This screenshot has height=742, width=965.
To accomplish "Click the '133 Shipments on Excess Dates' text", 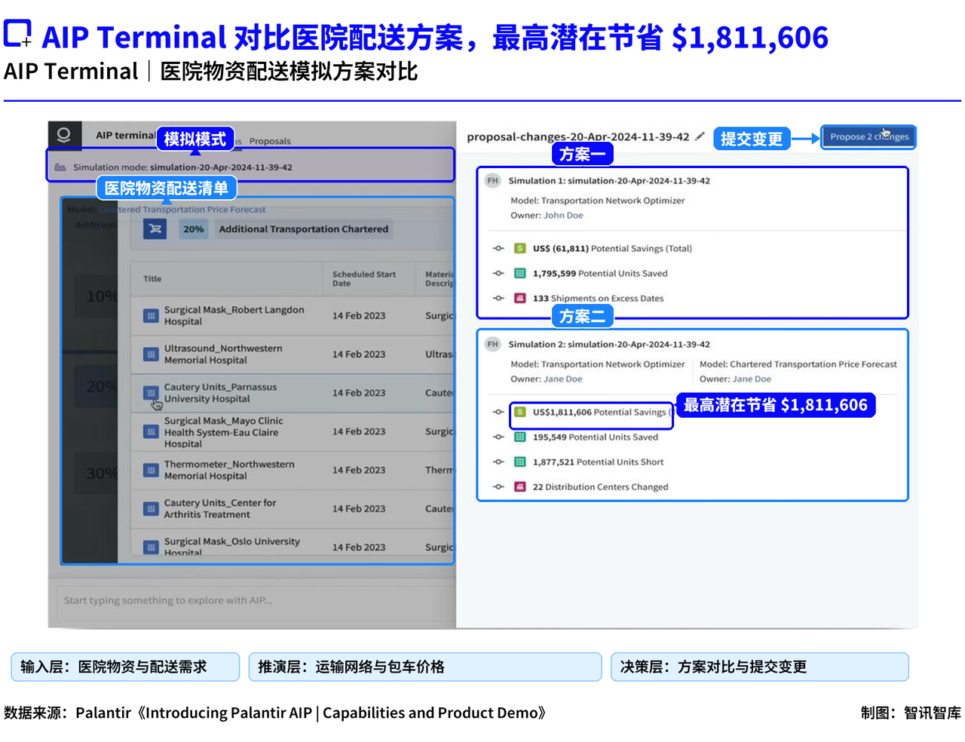I will point(599,298).
